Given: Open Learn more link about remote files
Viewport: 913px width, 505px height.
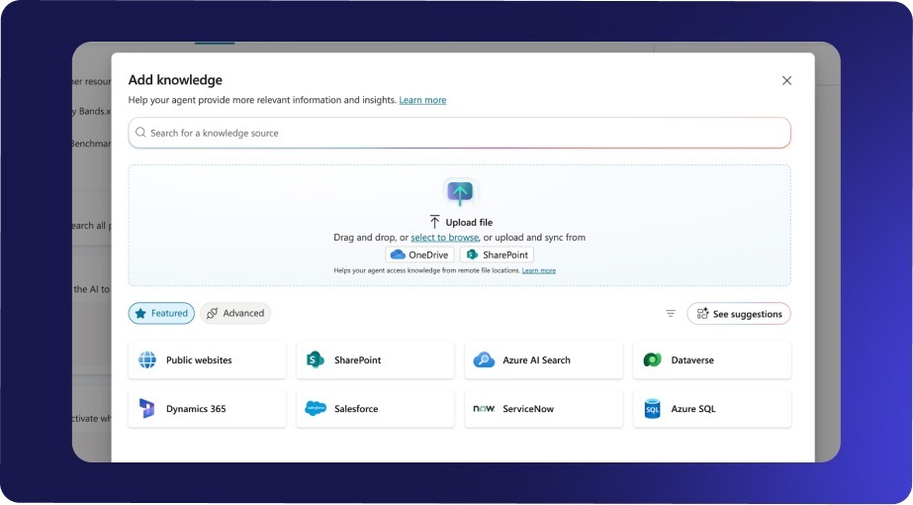Looking at the screenshot, I should [x=539, y=270].
